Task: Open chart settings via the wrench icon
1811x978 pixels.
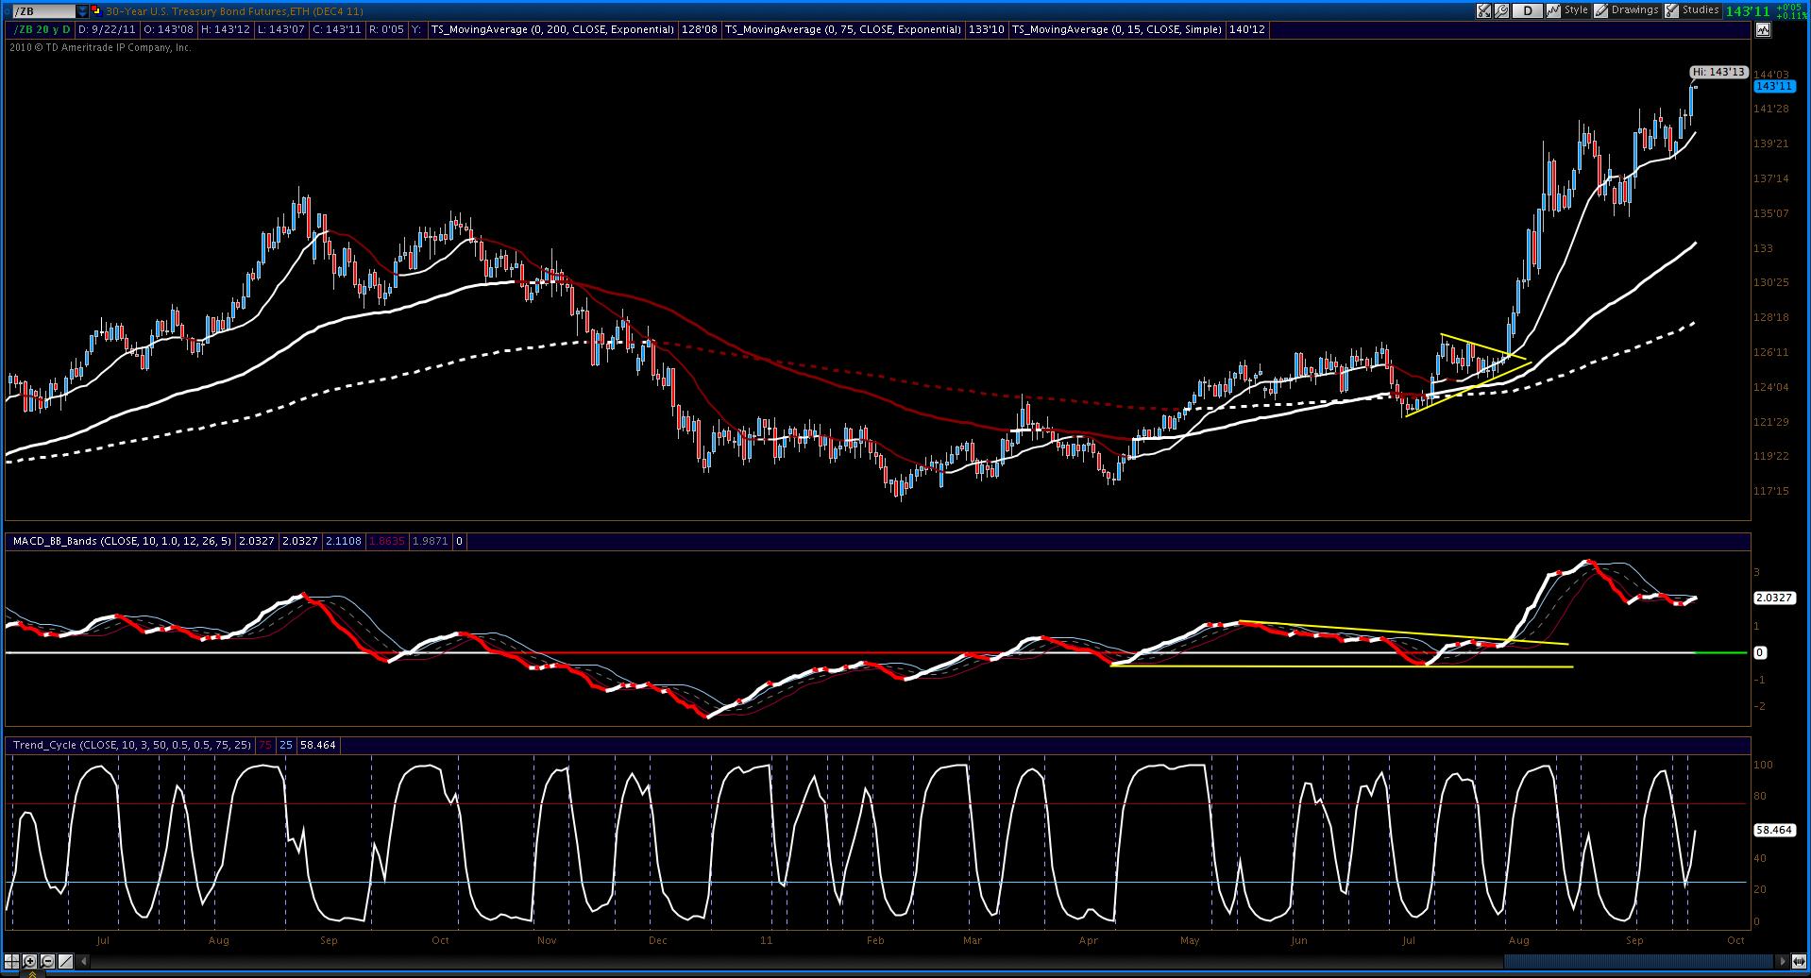Action: [1501, 11]
